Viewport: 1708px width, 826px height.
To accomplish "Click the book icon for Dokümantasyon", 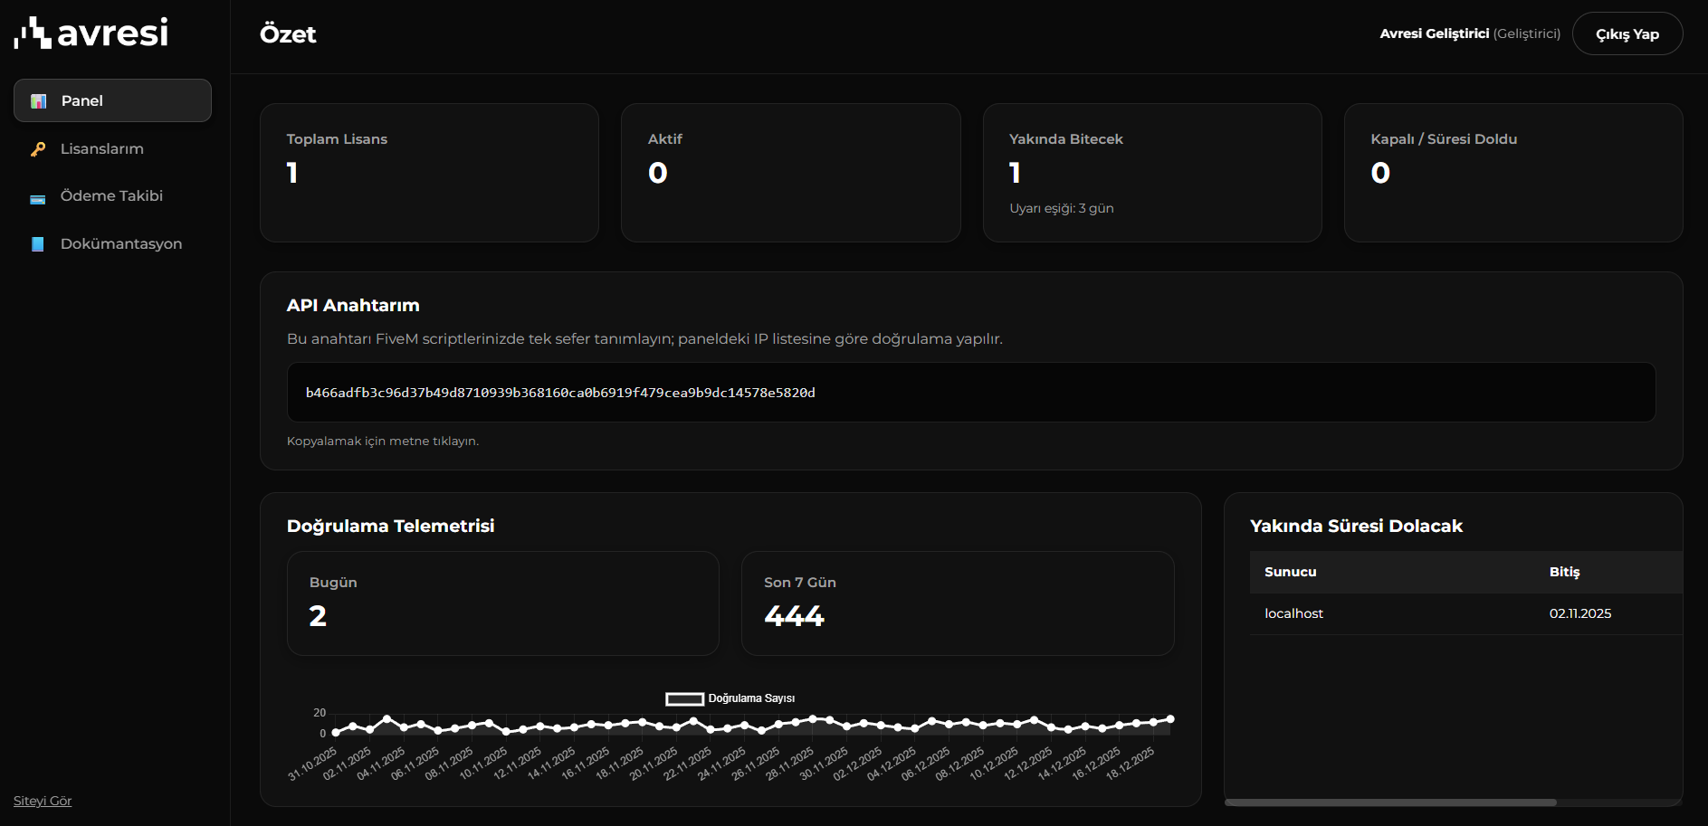I will click(38, 244).
